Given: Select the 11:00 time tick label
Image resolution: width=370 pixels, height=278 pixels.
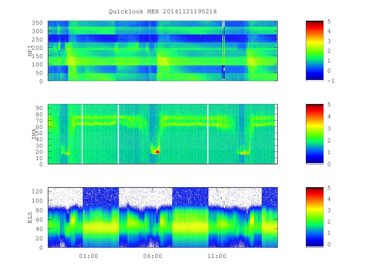Looking at the screenshot, I should (217, 256).
